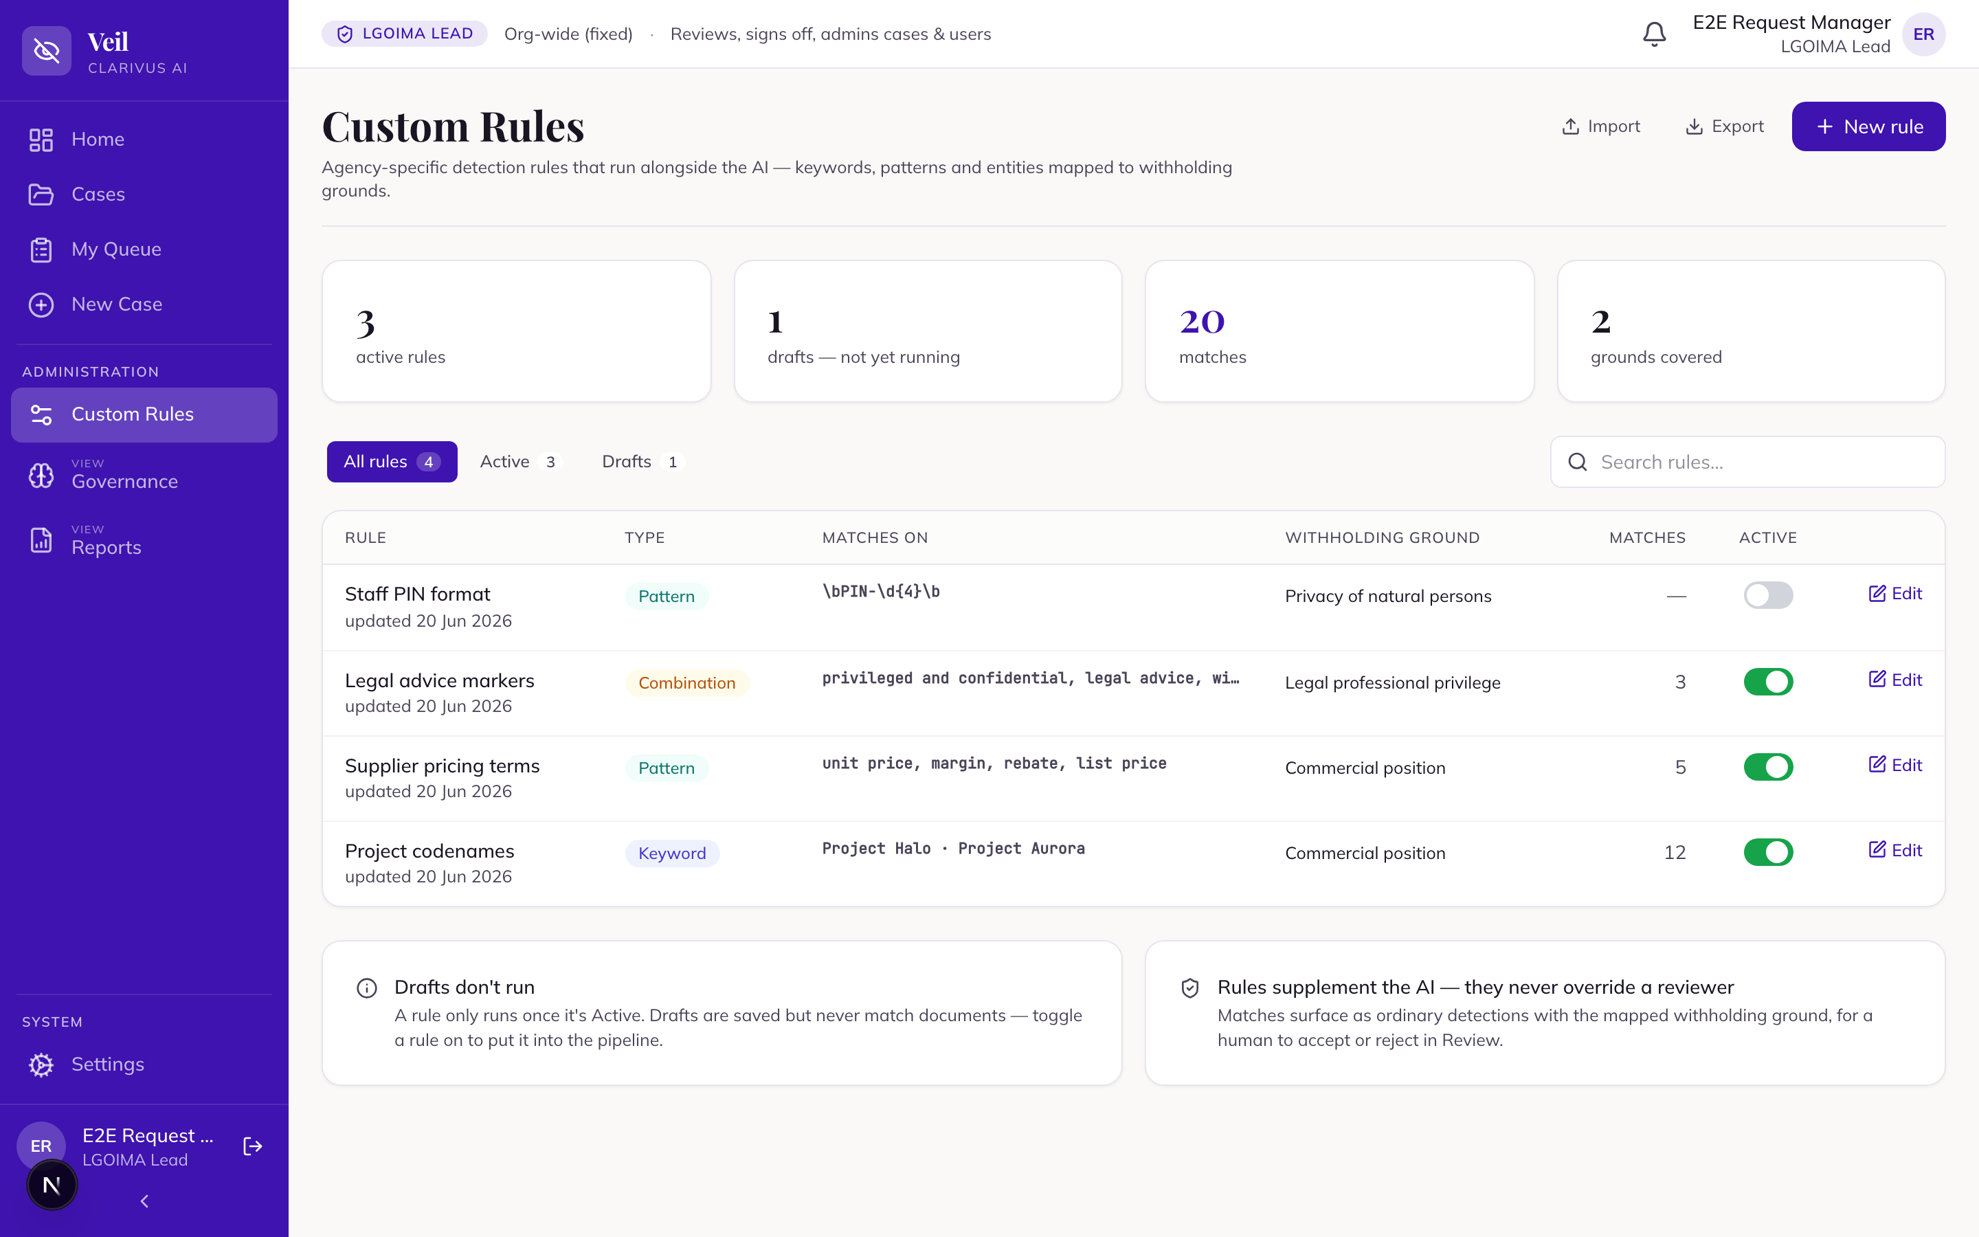Click the 1 drafts card

pos(928,331)
